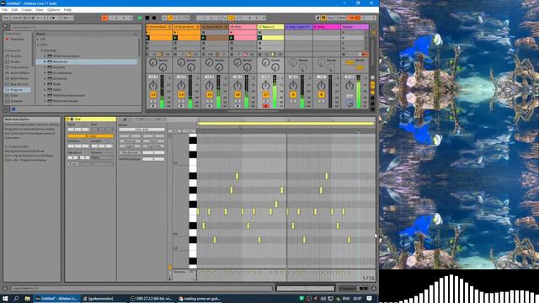The image size is (539, 303).
Task: Open the Help menu
Action: 67,10
